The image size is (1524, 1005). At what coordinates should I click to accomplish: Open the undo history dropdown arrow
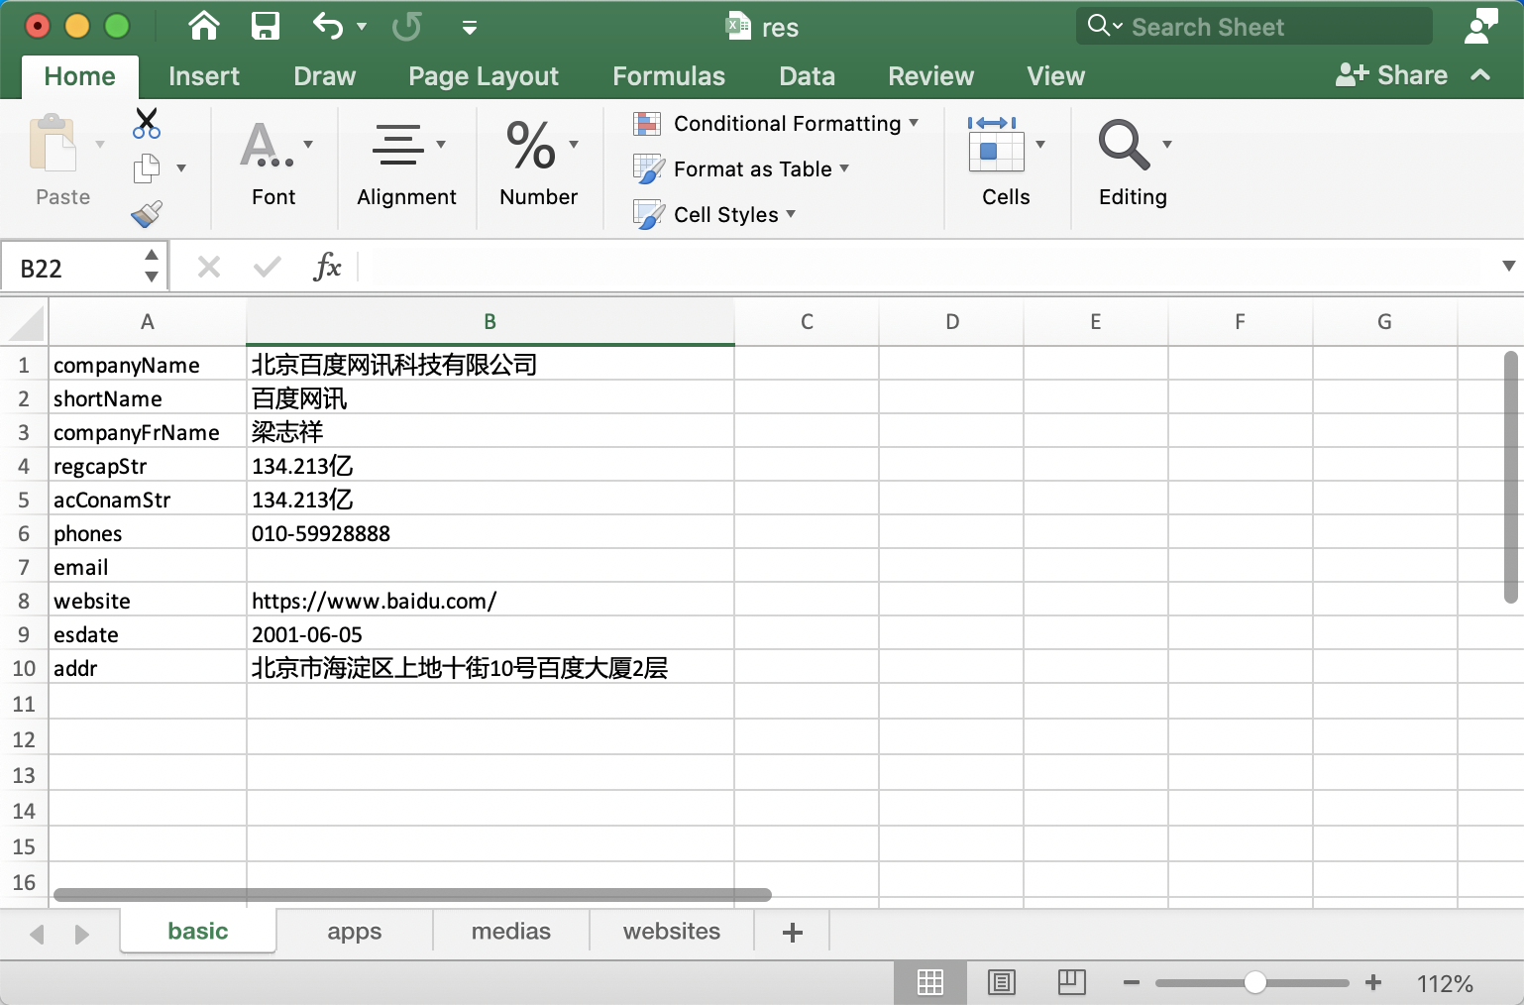coord(362,27)
